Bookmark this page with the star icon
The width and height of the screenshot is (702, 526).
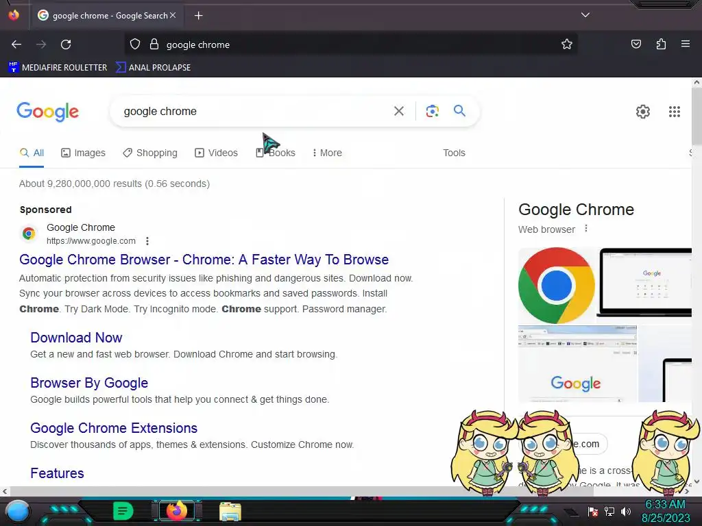click(567, 45)
